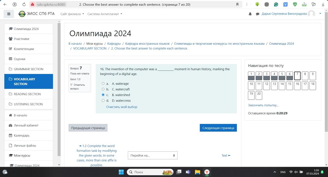328x177 pixels.
Task: Go to READING SECTION in the sidebar
Action: click(x=27, y=94)
